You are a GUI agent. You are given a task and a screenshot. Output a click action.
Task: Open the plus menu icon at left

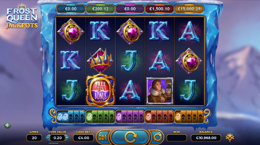click(x=7, y=125)
